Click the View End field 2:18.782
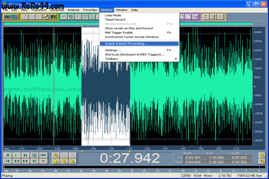Viewport: 269px width, 179px height. point(218,162)
